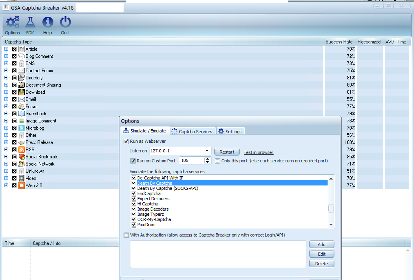414x280 pixels.
Task: Click the Document Sharing folder icon
Action: (x=22, y=85)
